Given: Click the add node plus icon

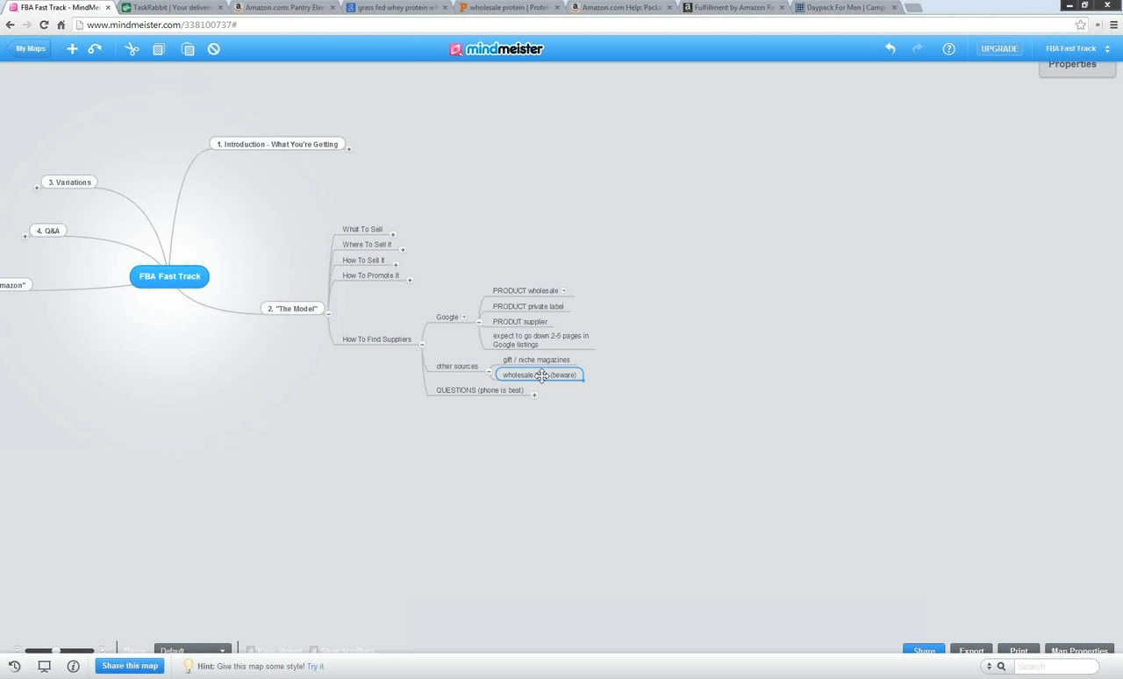Looking at the screenshot, I should (72, 49).
